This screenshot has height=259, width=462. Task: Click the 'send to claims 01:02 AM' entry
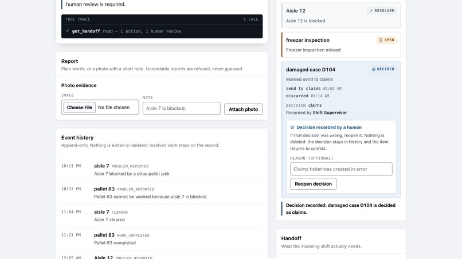314,88
